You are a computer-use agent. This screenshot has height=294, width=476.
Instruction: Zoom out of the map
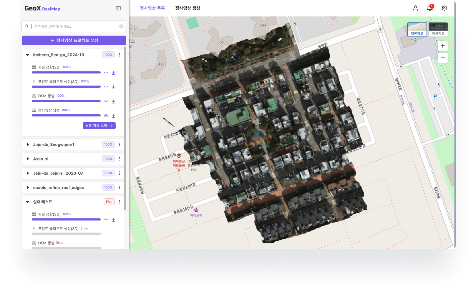(x=442, y=58)
